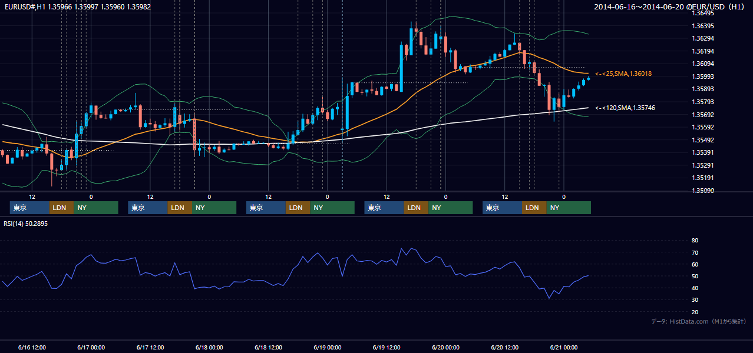Click price axis label 1.35191

coord(702,178)
